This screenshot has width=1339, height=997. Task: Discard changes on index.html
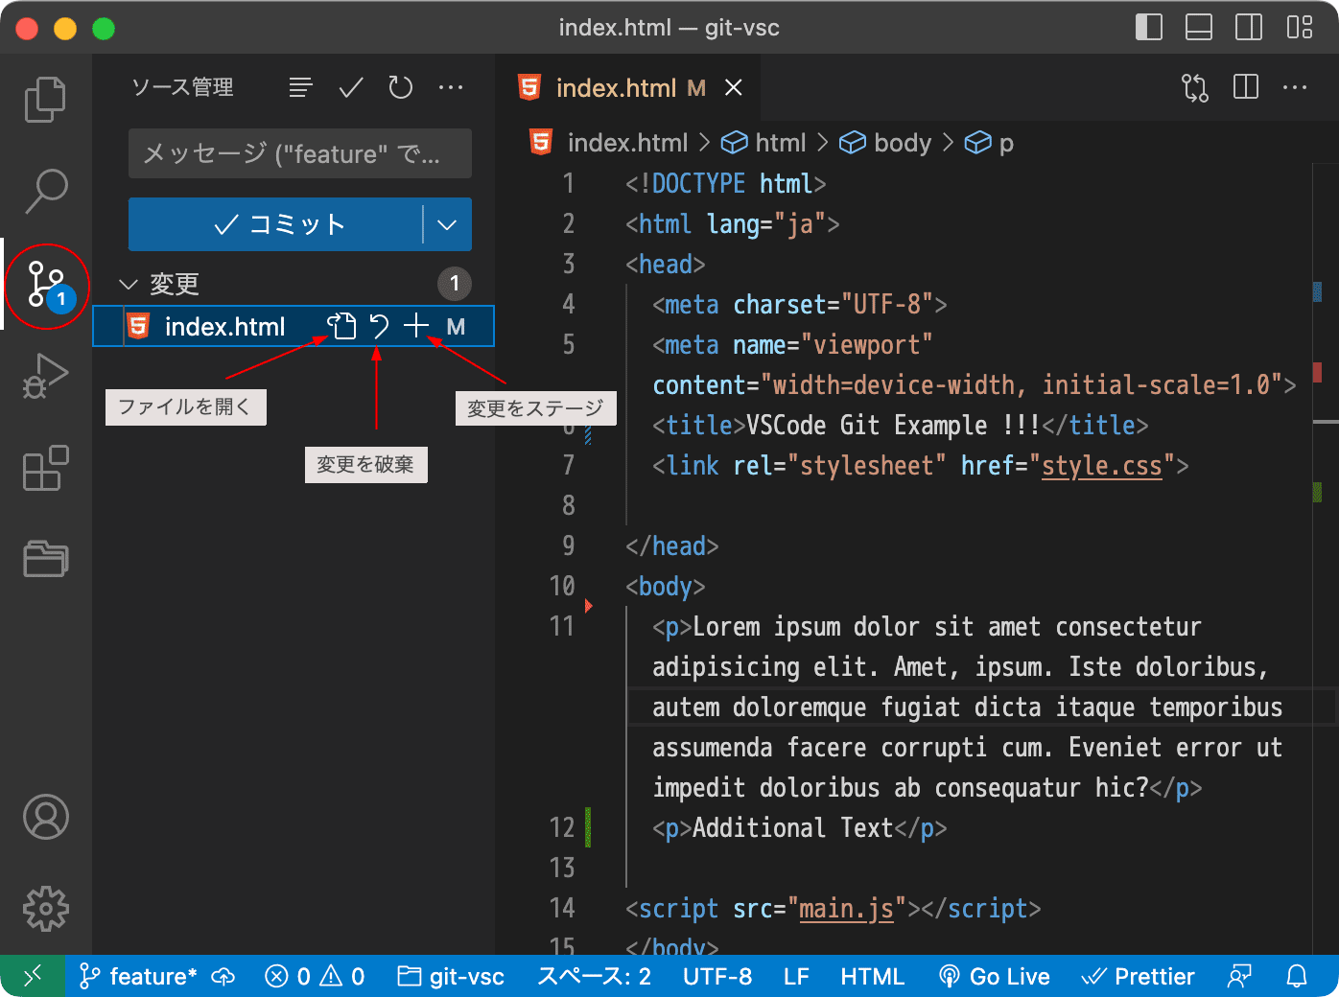coord(380,327)
